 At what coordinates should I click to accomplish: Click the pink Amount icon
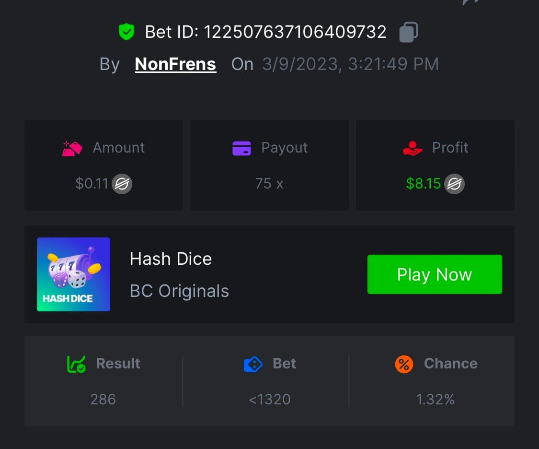point(72,148)
